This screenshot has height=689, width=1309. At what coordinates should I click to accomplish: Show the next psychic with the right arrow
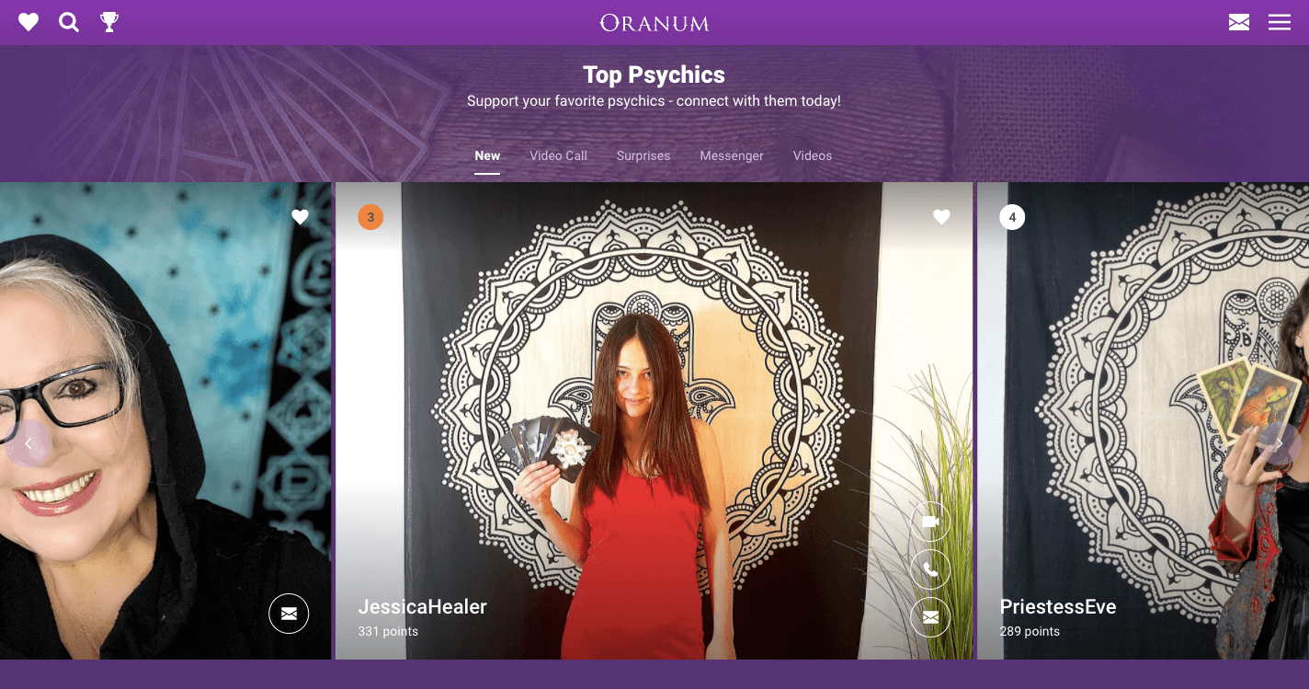(1280, 443)
